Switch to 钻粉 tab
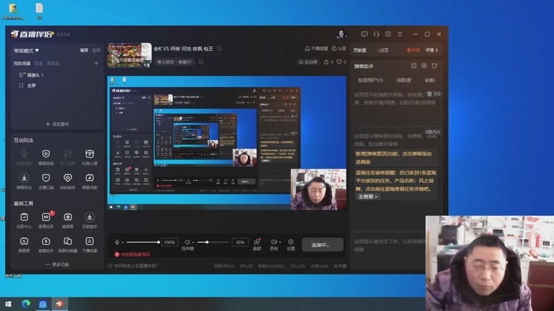554x311 pixels. [x=429, y=80]
